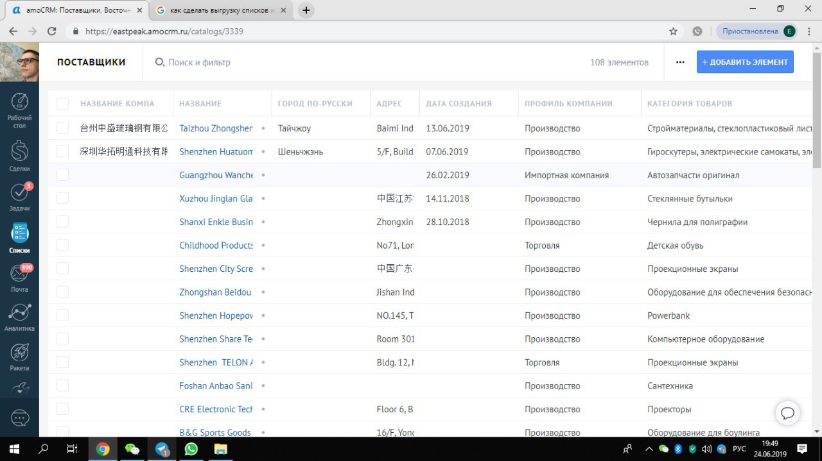This screenshot has width=822, height=461.
Task: Open floating chat bubble button
Action: pyautogui.click(x=788, y=412)
